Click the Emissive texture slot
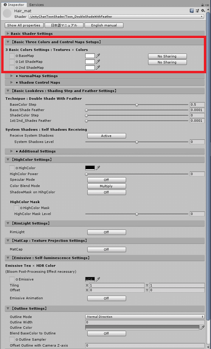This screenshot has width=211, height=349. [x=12, y=279]
